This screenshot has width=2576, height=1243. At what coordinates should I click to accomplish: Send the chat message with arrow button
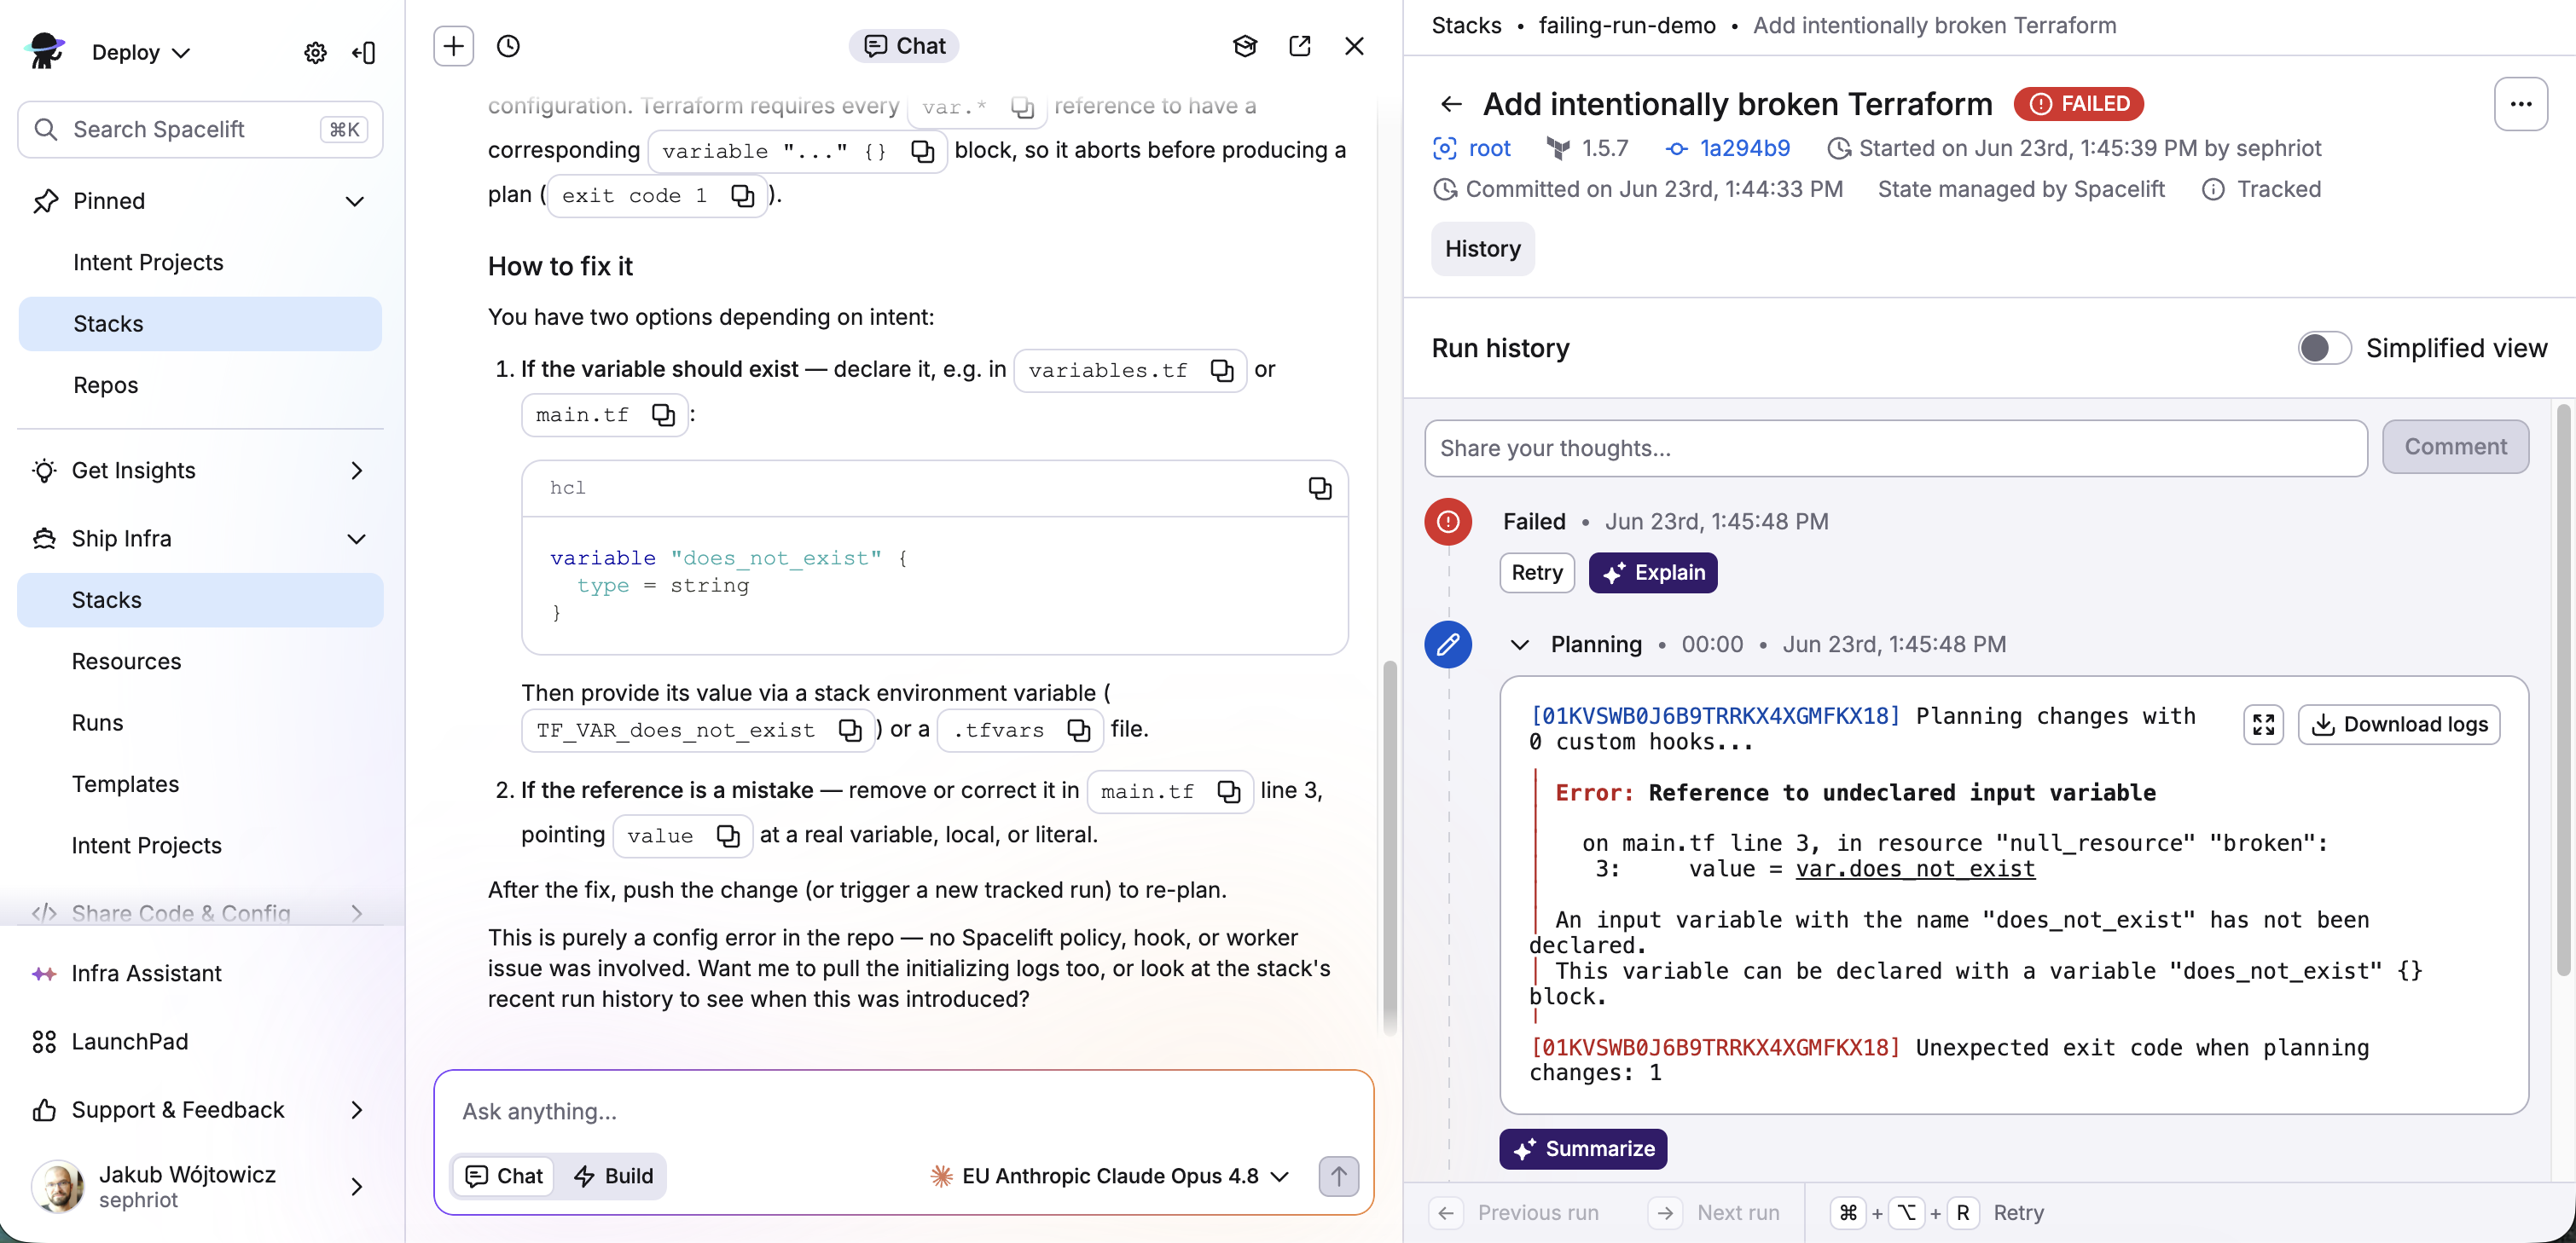pyautogui.click(x=1338, y=1176)
